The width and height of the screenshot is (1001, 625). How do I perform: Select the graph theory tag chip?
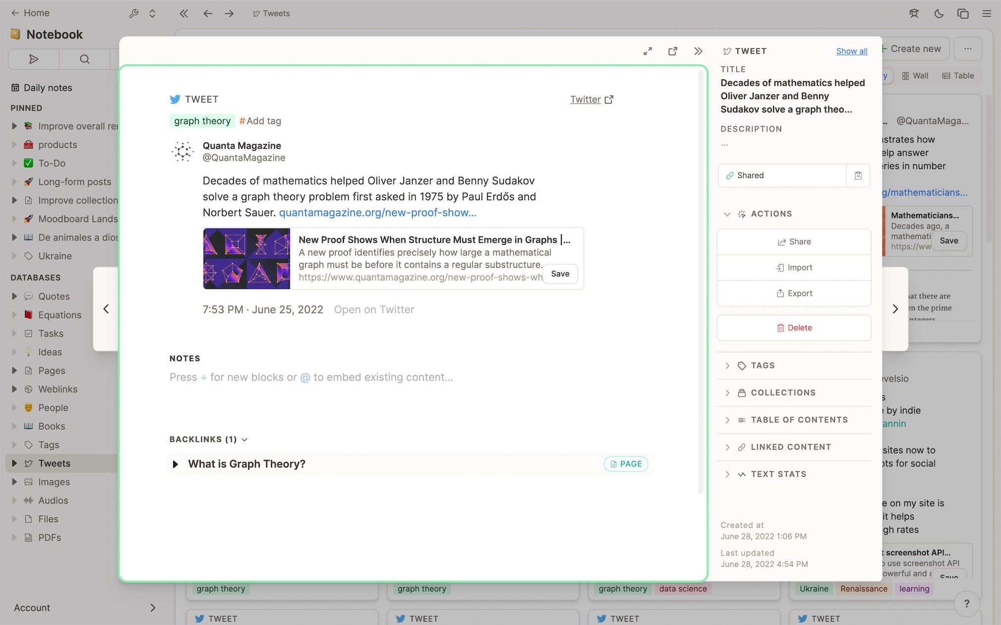point(202,120)
